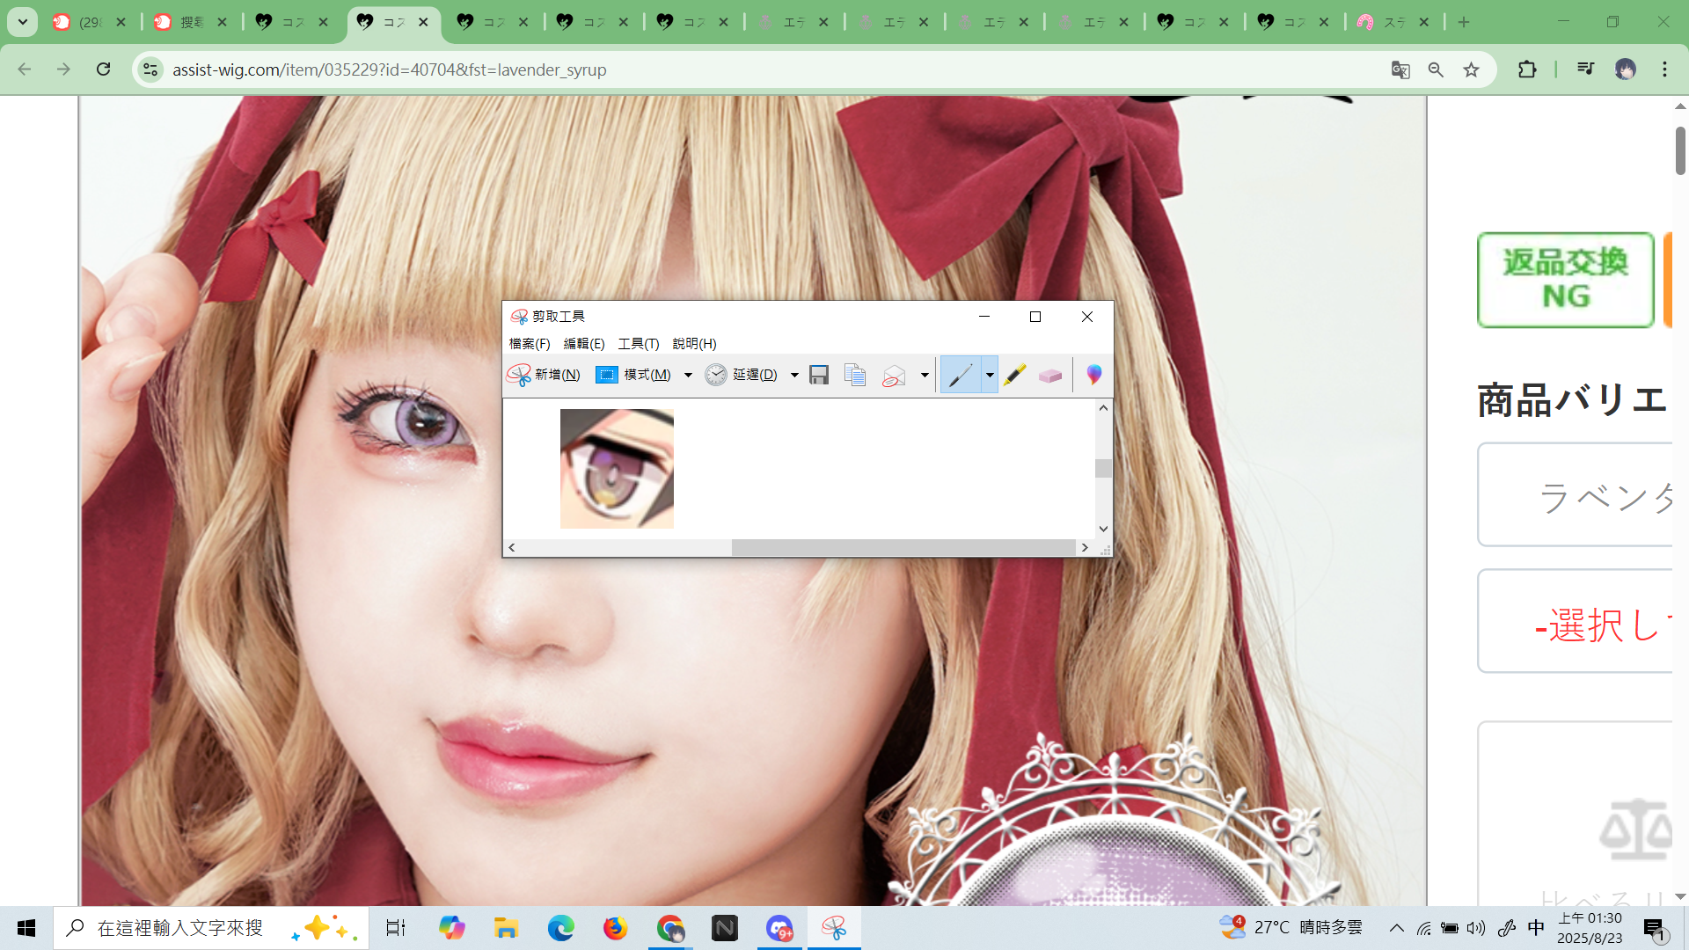Expand the send-snip dropdown arrow
The image size is (1689, 950).
pos(925,375)
